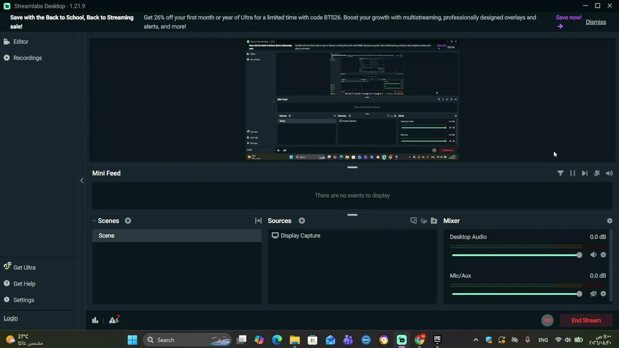Unmute the Mic/Aux channel
This screenshot has height=348, width=619.
point(593,294)
